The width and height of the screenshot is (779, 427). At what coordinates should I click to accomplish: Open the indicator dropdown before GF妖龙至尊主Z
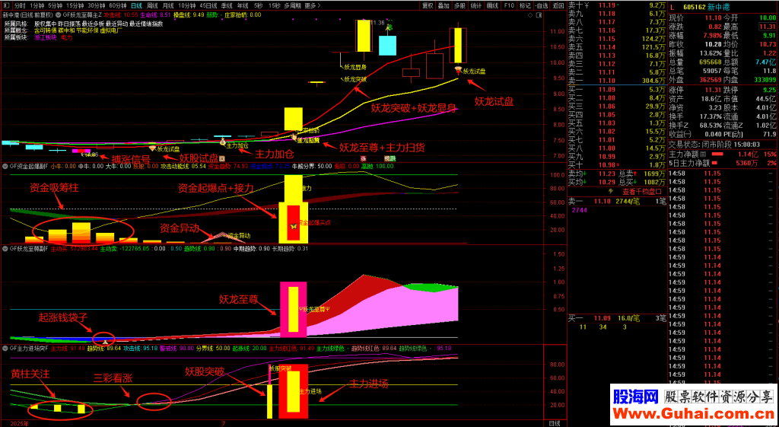[x=58, y=15]
